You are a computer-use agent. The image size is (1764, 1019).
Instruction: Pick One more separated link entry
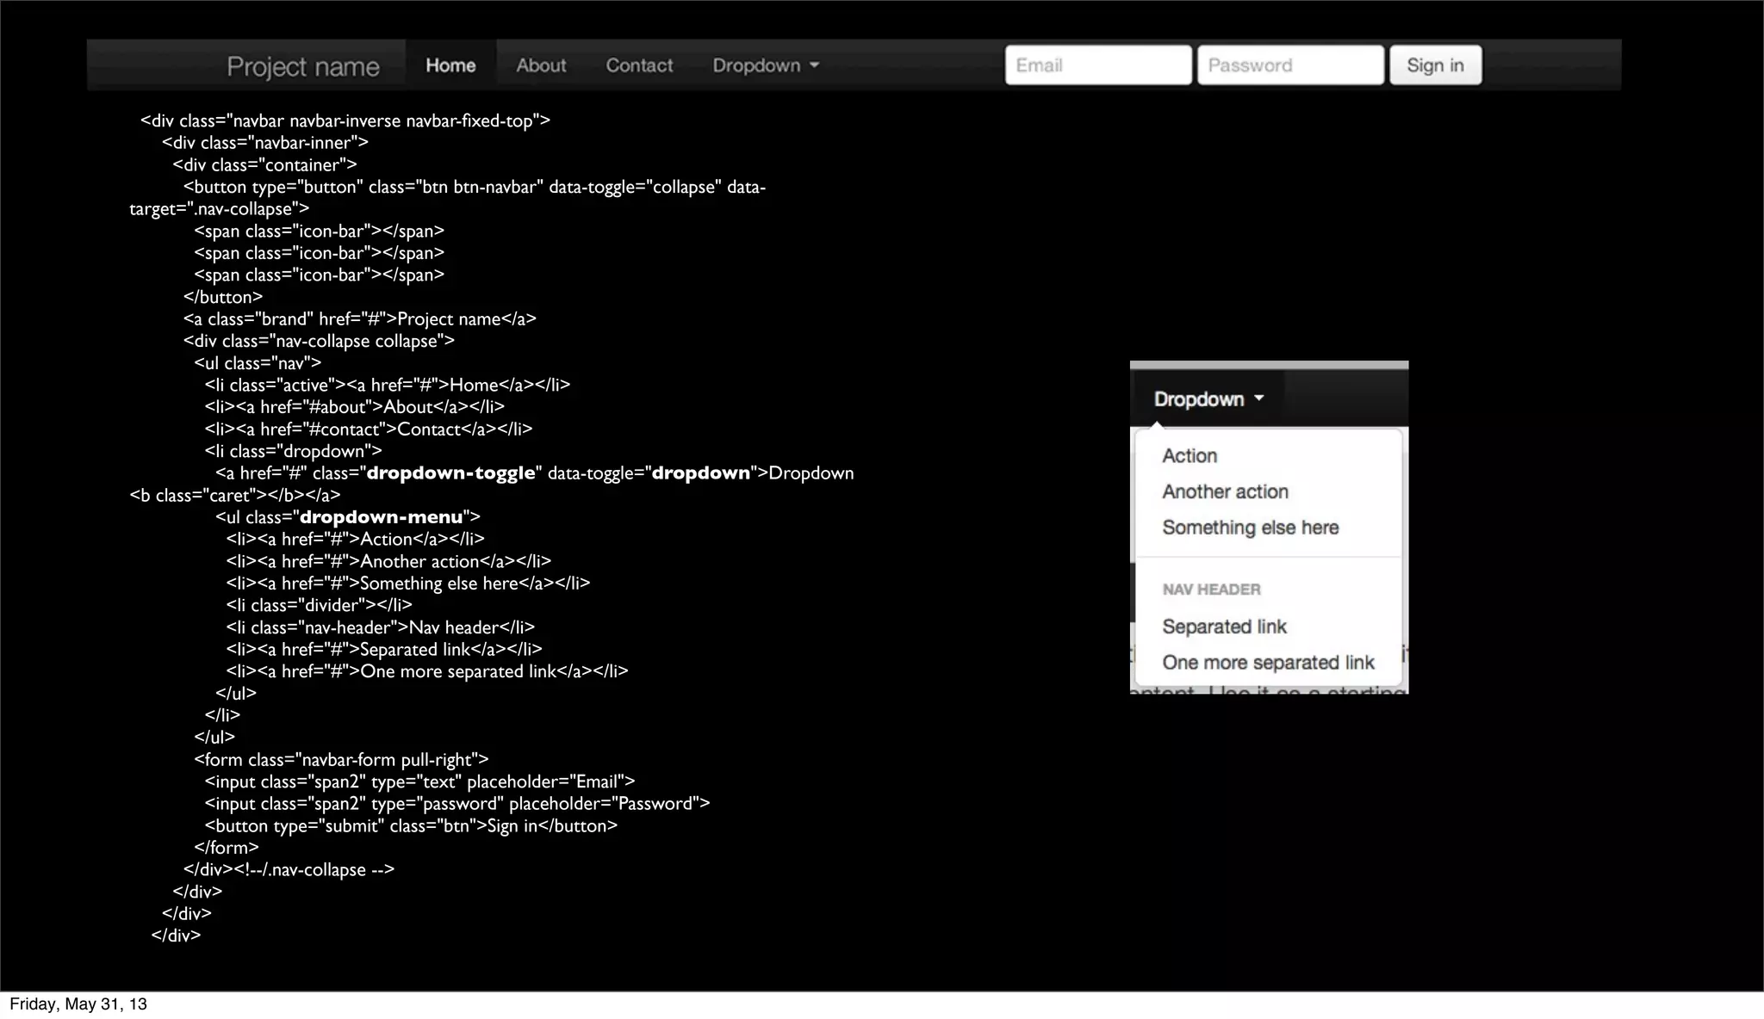tap(1268, 663)
